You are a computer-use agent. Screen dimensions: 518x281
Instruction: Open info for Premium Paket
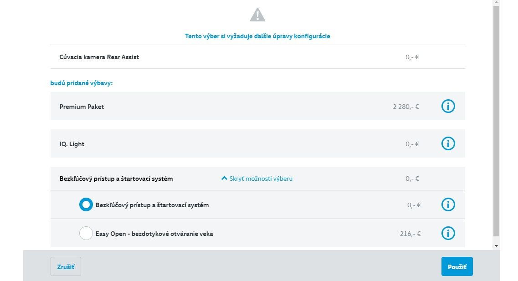click(x=448, y=106)
